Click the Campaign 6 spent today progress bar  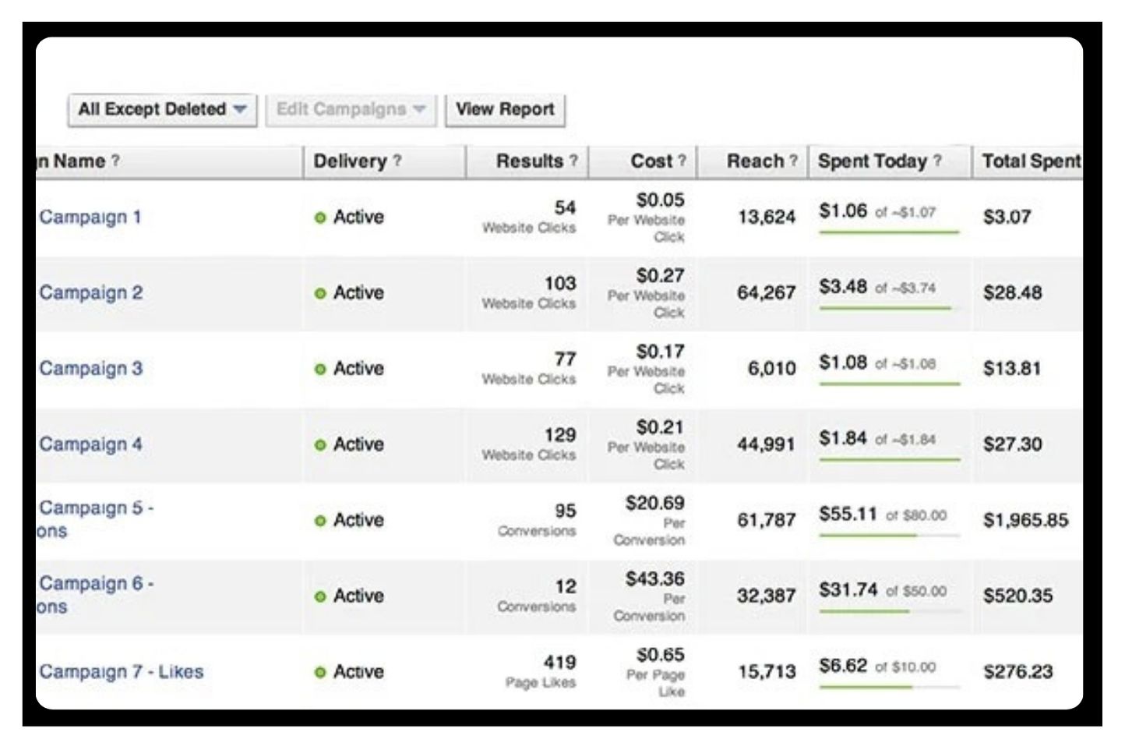(889, 611)
